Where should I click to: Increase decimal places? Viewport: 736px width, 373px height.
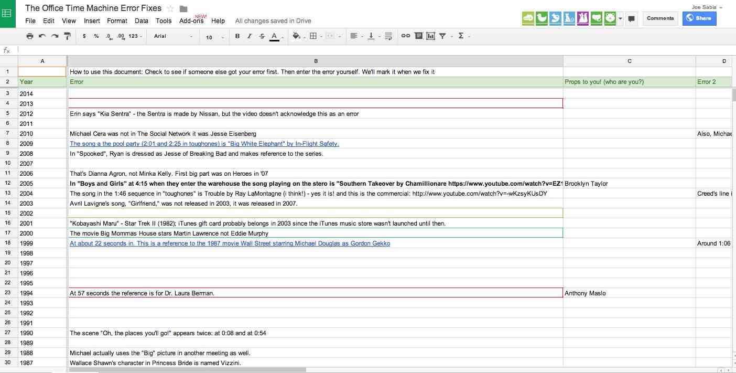coord(121,36)
